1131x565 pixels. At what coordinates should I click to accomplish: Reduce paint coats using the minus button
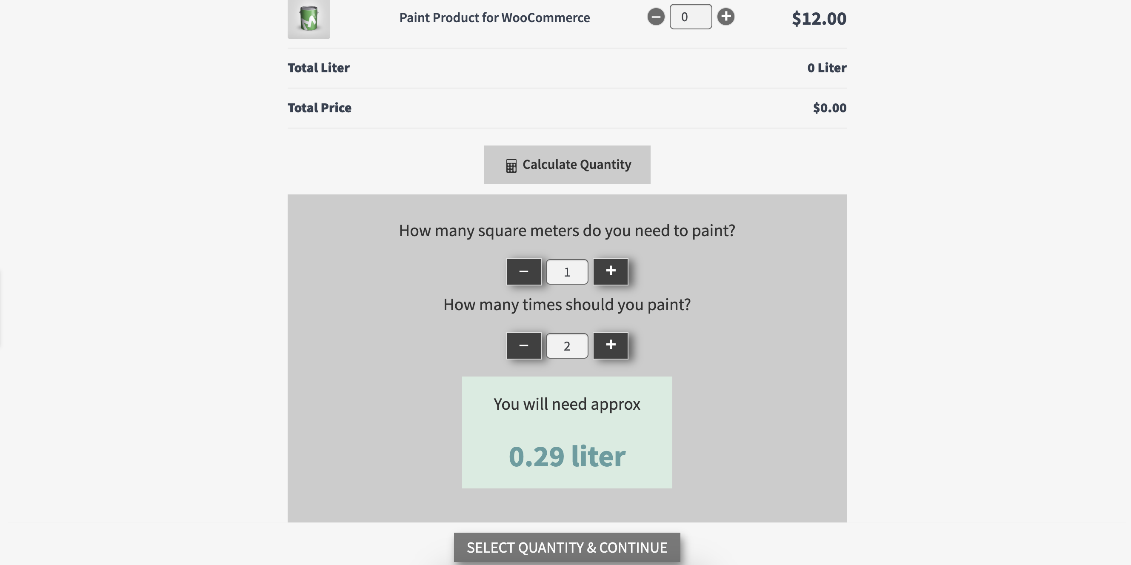click(x=523, y=346)
